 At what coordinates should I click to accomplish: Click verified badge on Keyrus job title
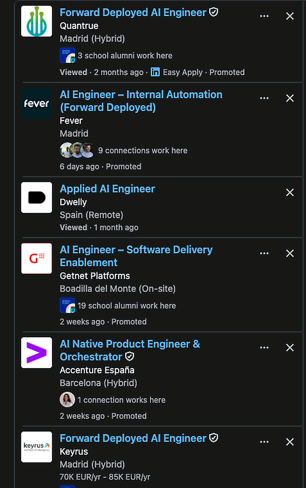point(214,438)
